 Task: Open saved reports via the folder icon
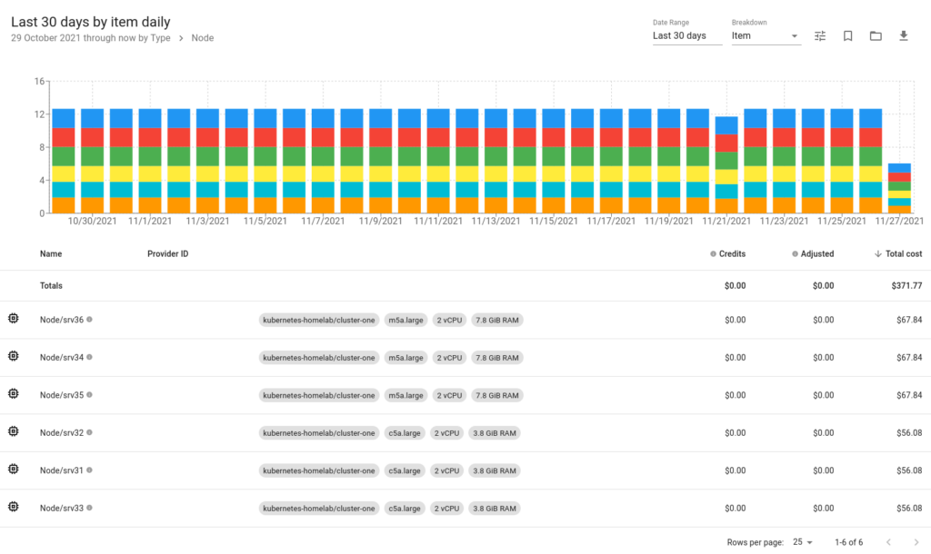point(876,36)
